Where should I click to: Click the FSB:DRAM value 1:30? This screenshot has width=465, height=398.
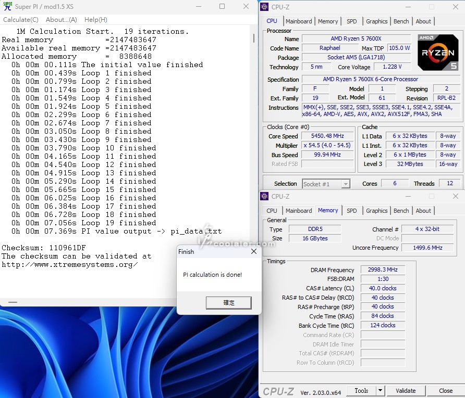point(383,279)
